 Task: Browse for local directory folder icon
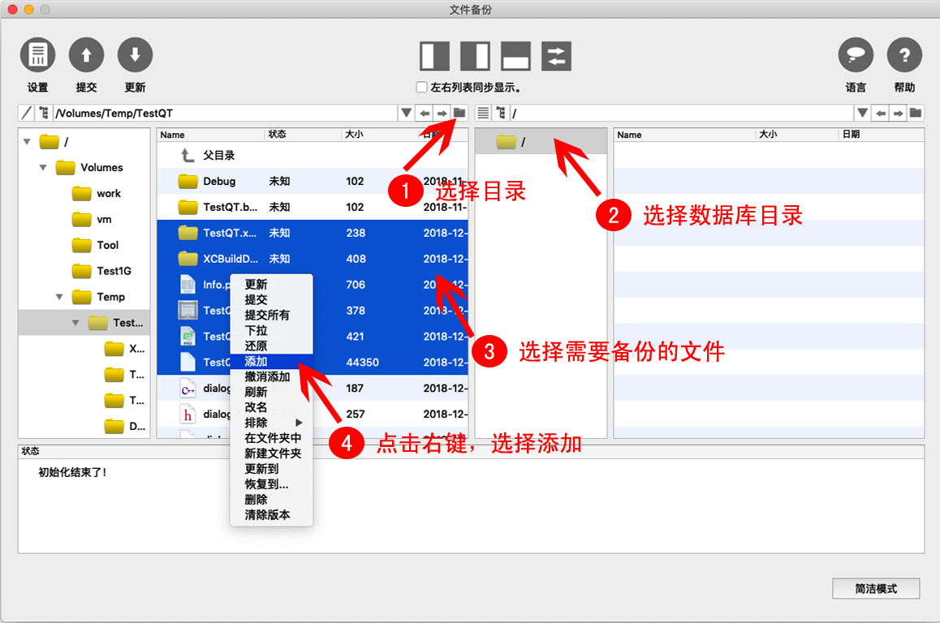coord(459,113)
